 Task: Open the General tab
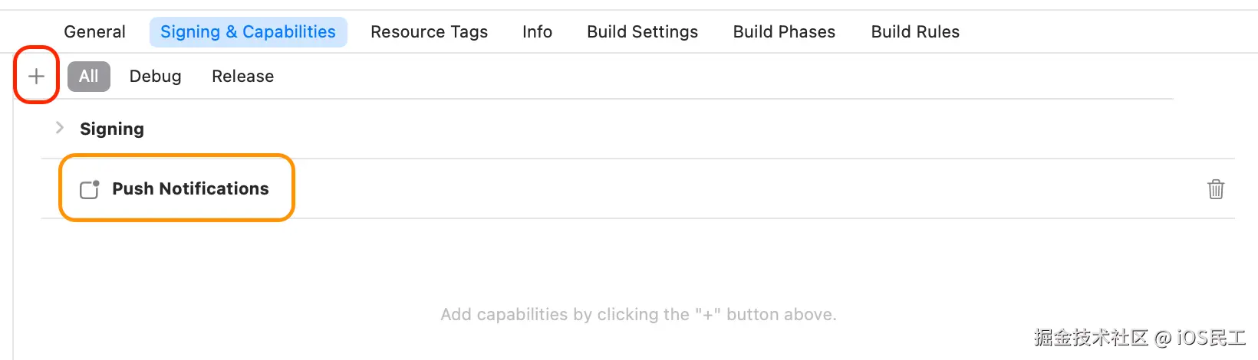[94, 31]
